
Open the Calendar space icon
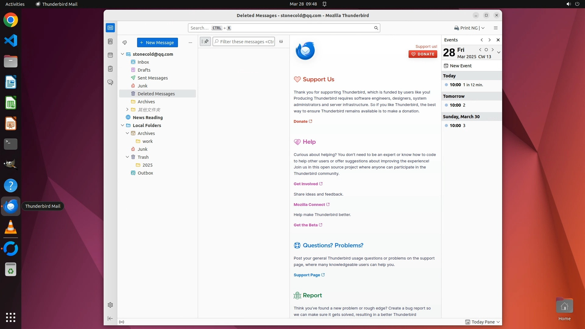point(110,55)
